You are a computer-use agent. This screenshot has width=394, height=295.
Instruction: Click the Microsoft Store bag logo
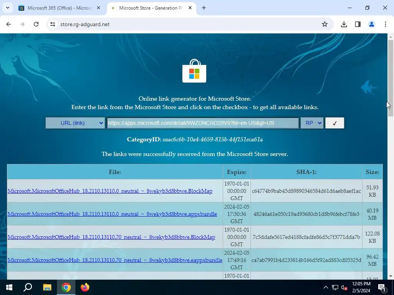(194, 71)
